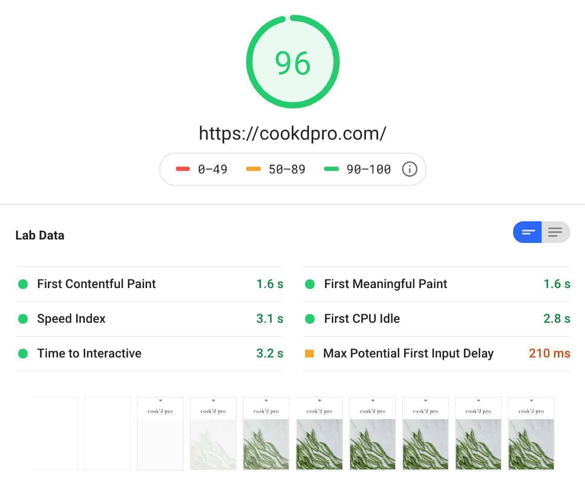
Task: Click the green dot beside First Contentful Paint
Action: [x=23, y=284]
